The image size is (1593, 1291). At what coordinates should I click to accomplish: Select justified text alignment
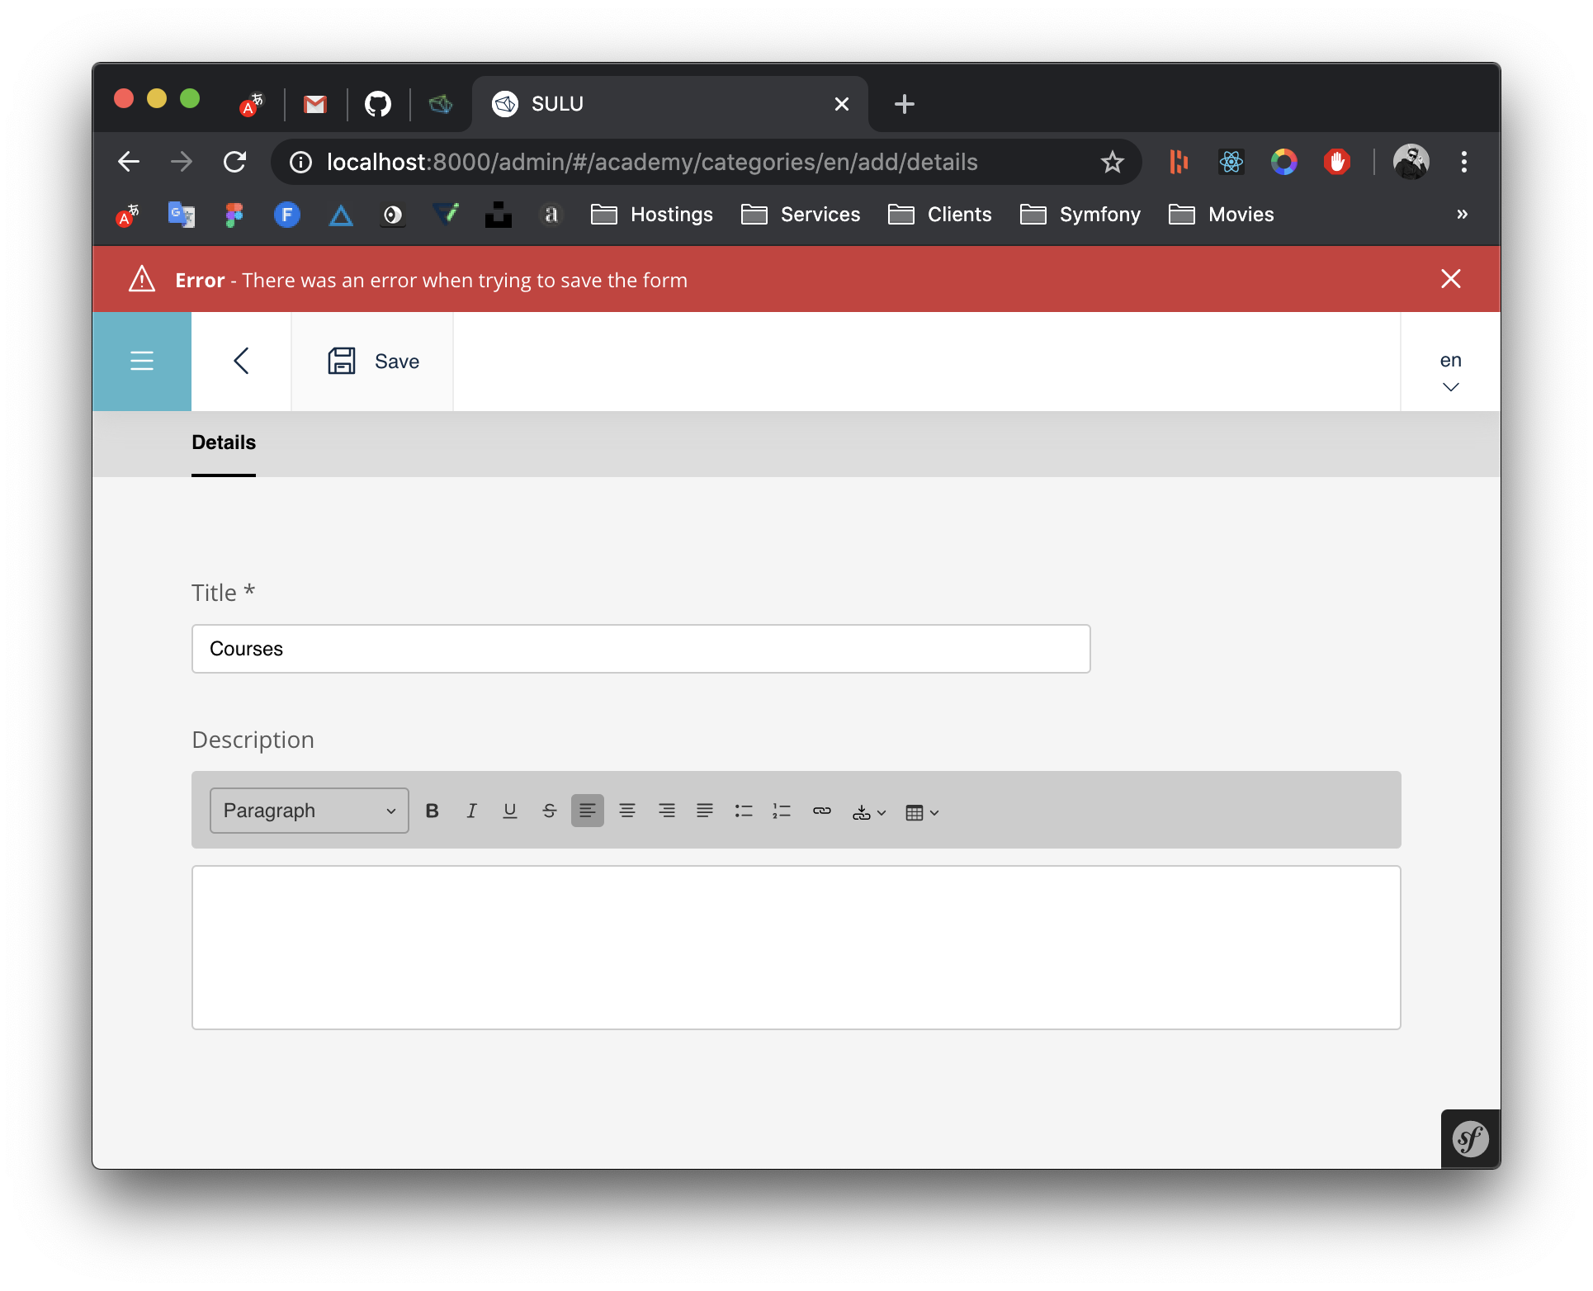click(705, 811)
